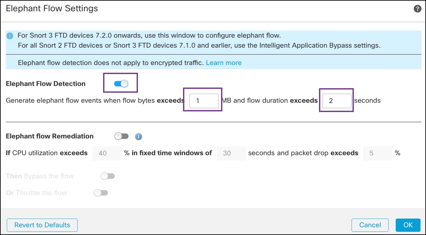
Task: Toggle Bypass the flow switch
Action: click(x=107, y=176)
